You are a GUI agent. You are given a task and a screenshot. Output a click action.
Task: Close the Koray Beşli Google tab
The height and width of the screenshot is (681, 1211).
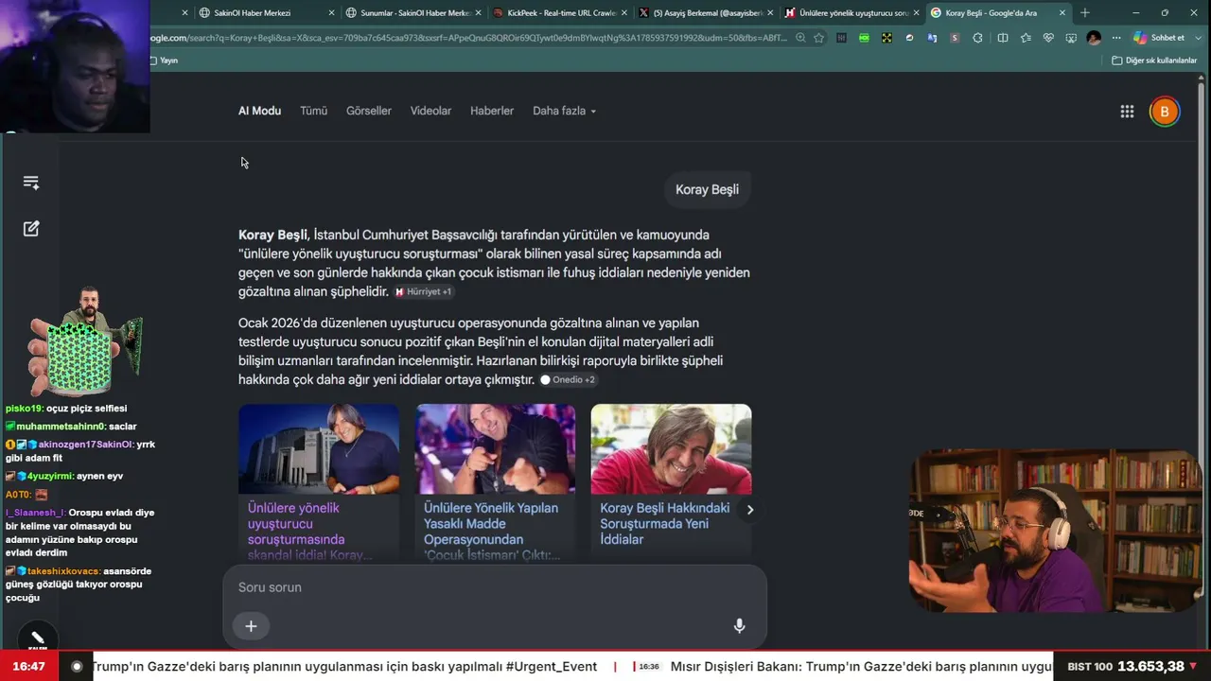[1062, 13]
